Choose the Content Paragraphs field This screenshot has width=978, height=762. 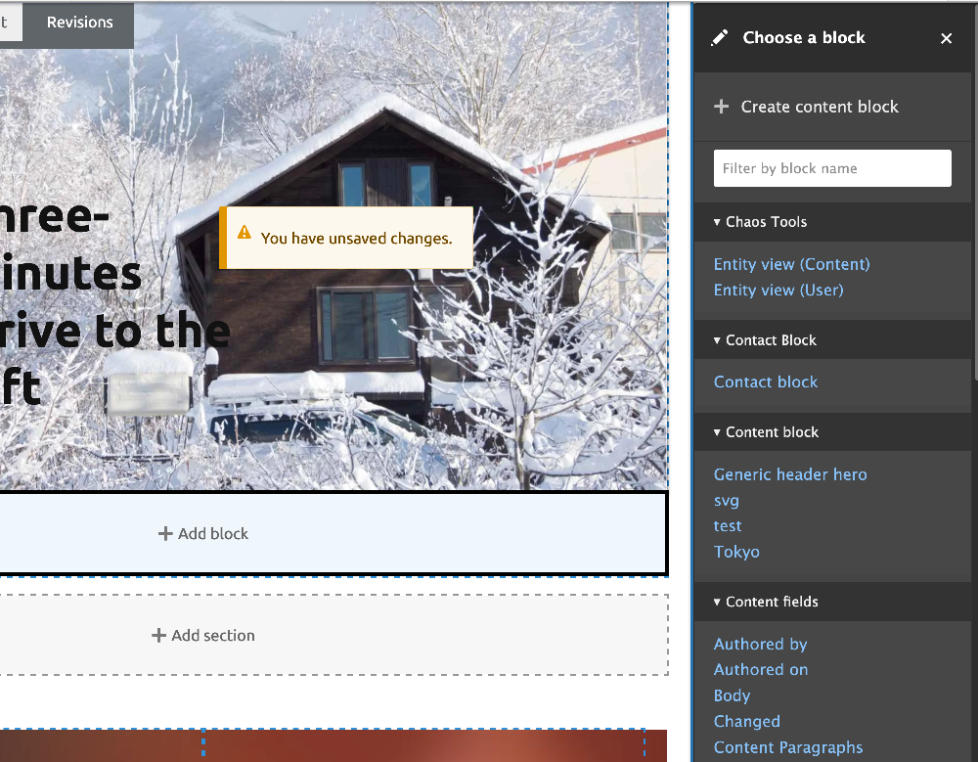pyautogui.click(x=787, y=747)
